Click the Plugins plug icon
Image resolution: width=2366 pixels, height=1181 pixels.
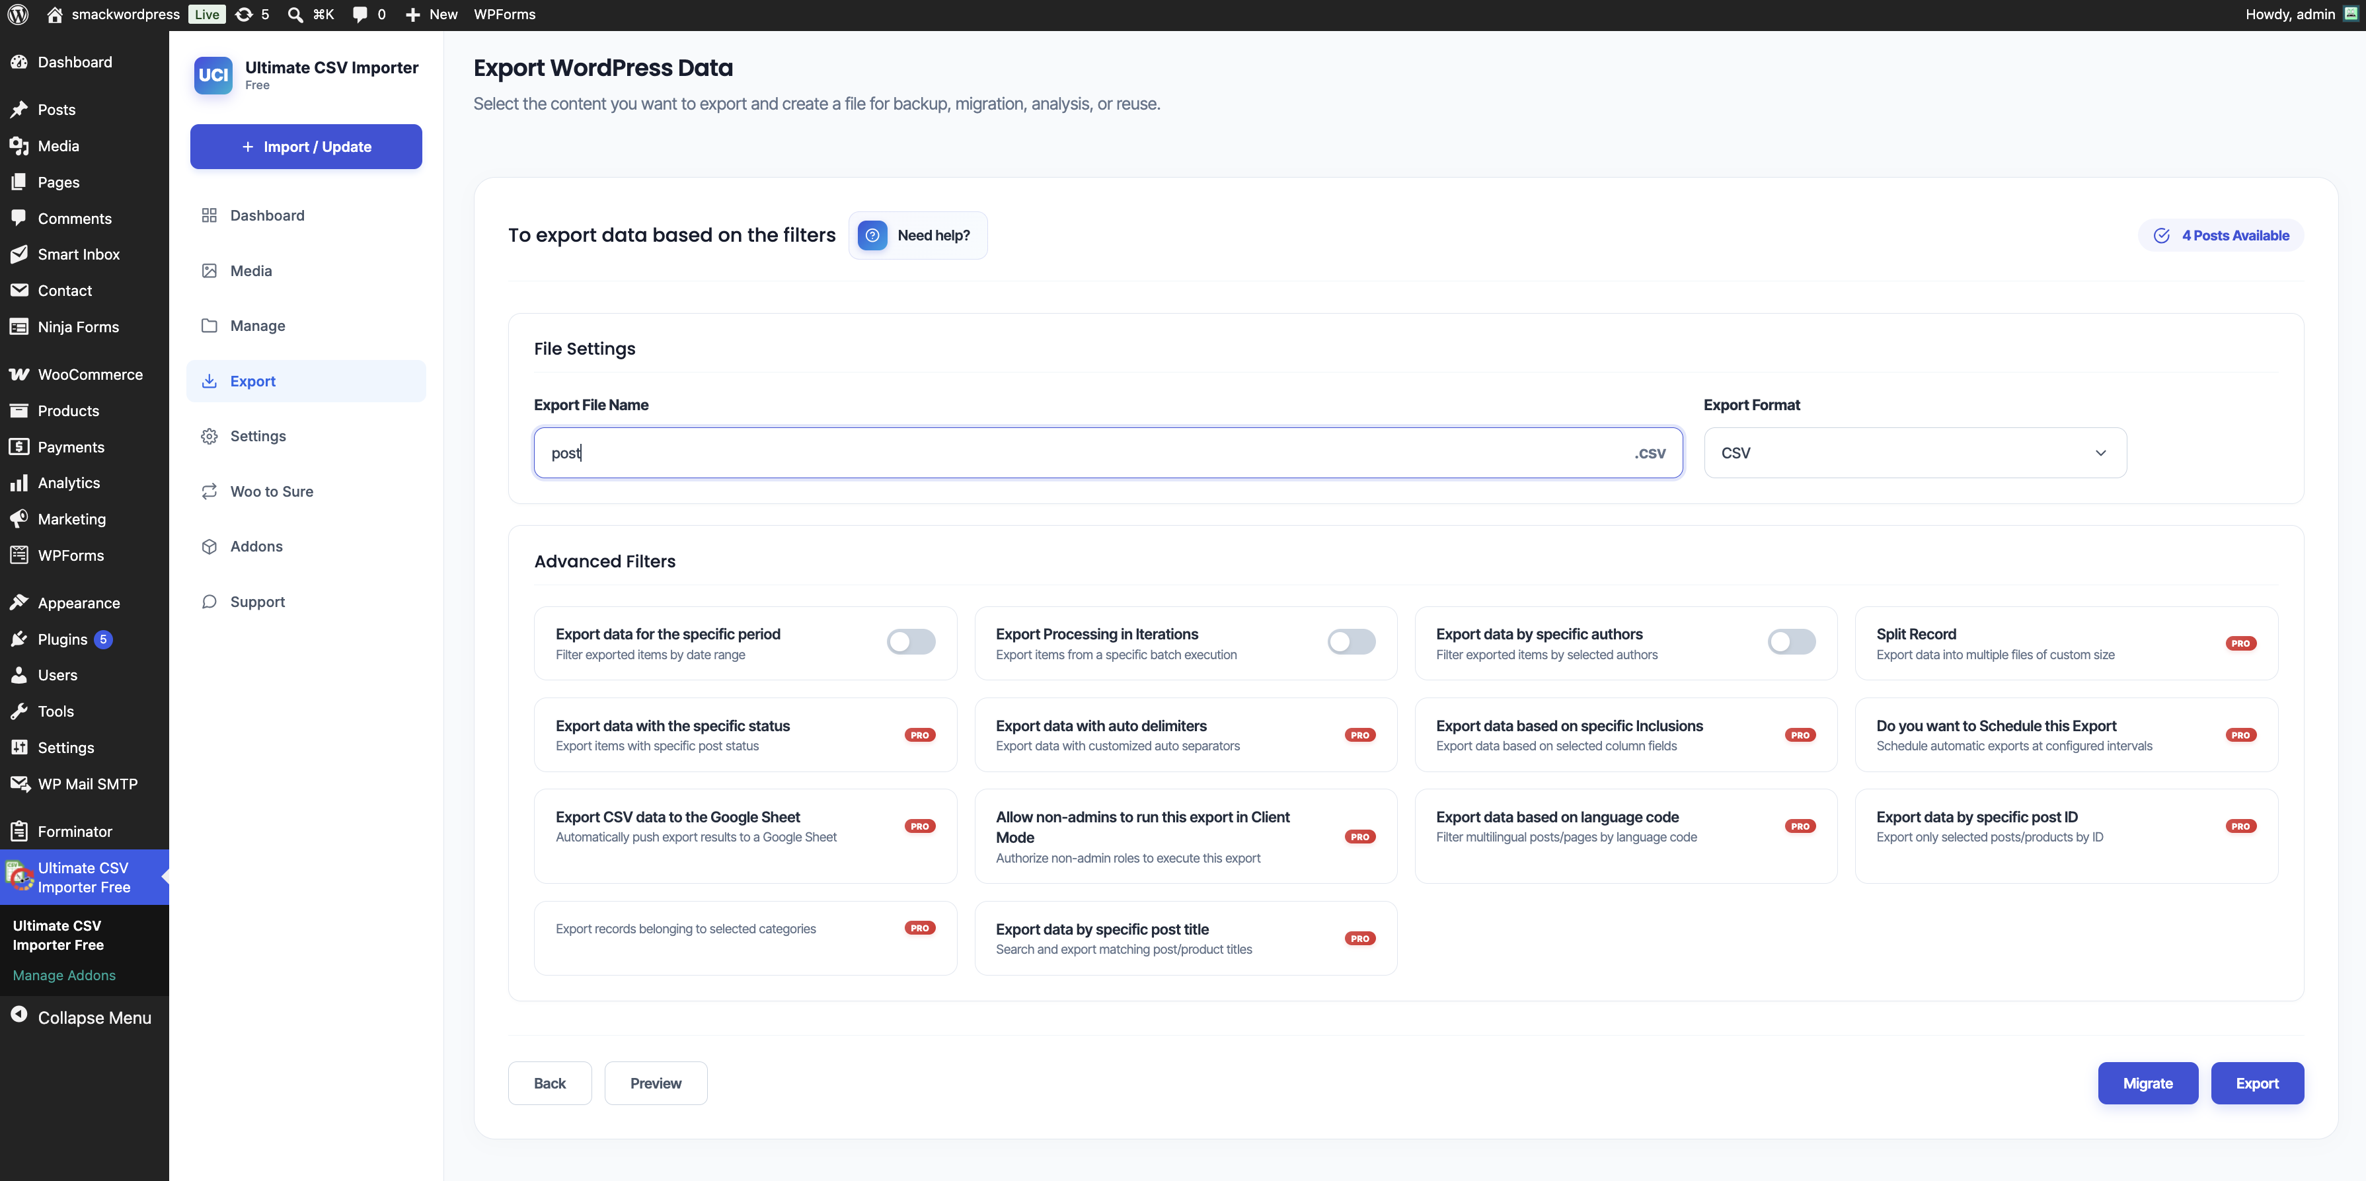19,639
